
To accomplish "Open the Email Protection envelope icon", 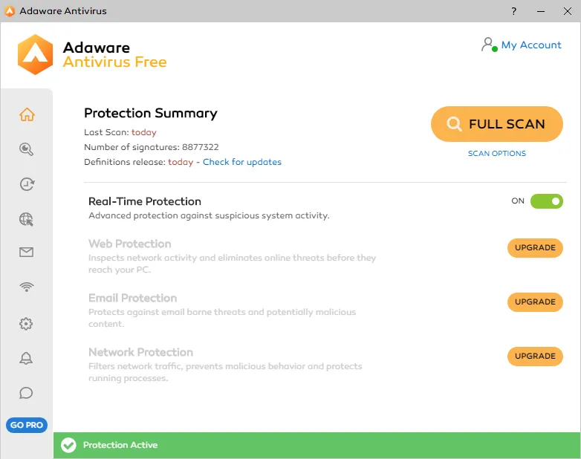I will [27, 253].
